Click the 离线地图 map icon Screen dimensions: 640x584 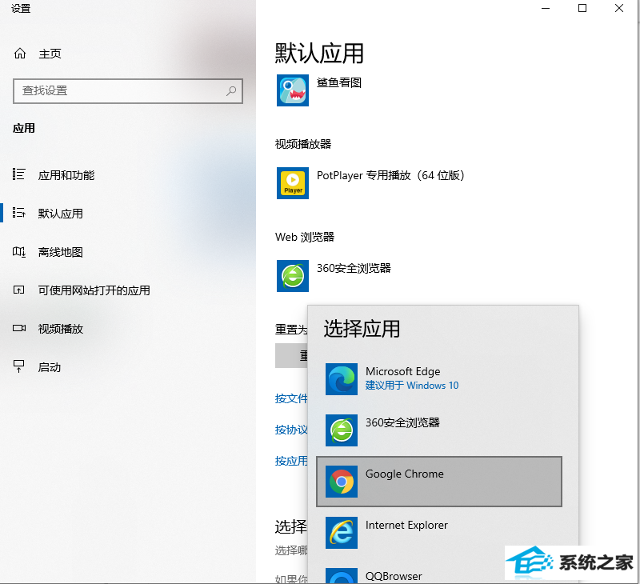tap(18, 252)
